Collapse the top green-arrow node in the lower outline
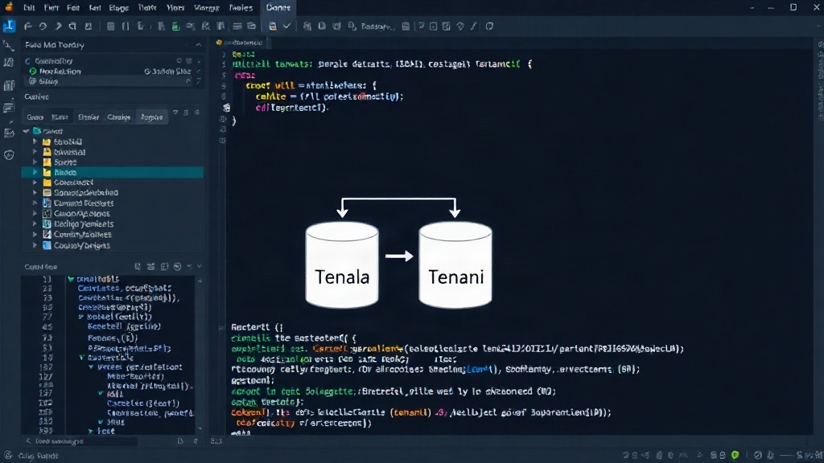 71,279
